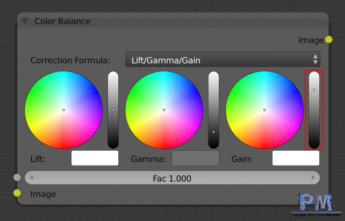Click the yellow Image input socket
Image resolution: width=345 pixels, height=221 pixels.
point(17,193)
